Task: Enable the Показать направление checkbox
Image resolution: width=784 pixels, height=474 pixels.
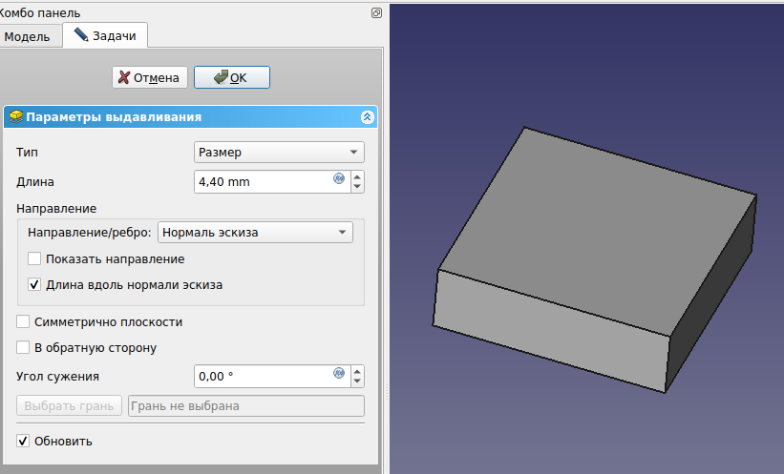Action: point(34,258)
